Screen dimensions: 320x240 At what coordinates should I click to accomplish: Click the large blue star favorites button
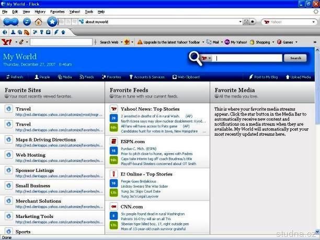pyautogui.click(x=52, y=21)
